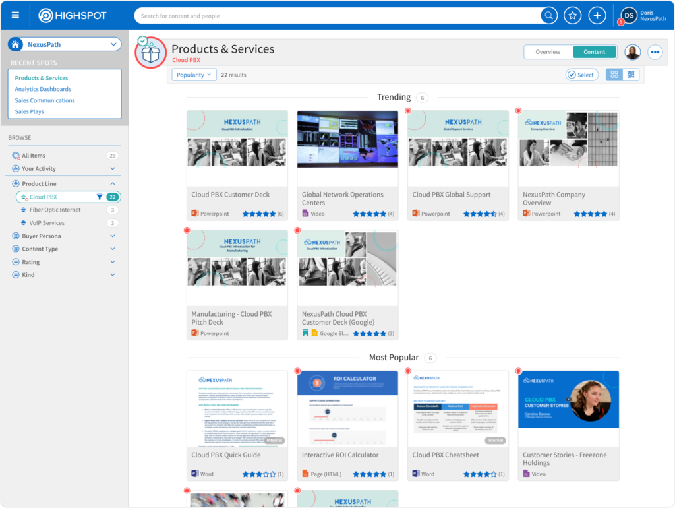The image size is (675, 508).
Task: Open the three-dot more options menu
Action: pos(655,52)
